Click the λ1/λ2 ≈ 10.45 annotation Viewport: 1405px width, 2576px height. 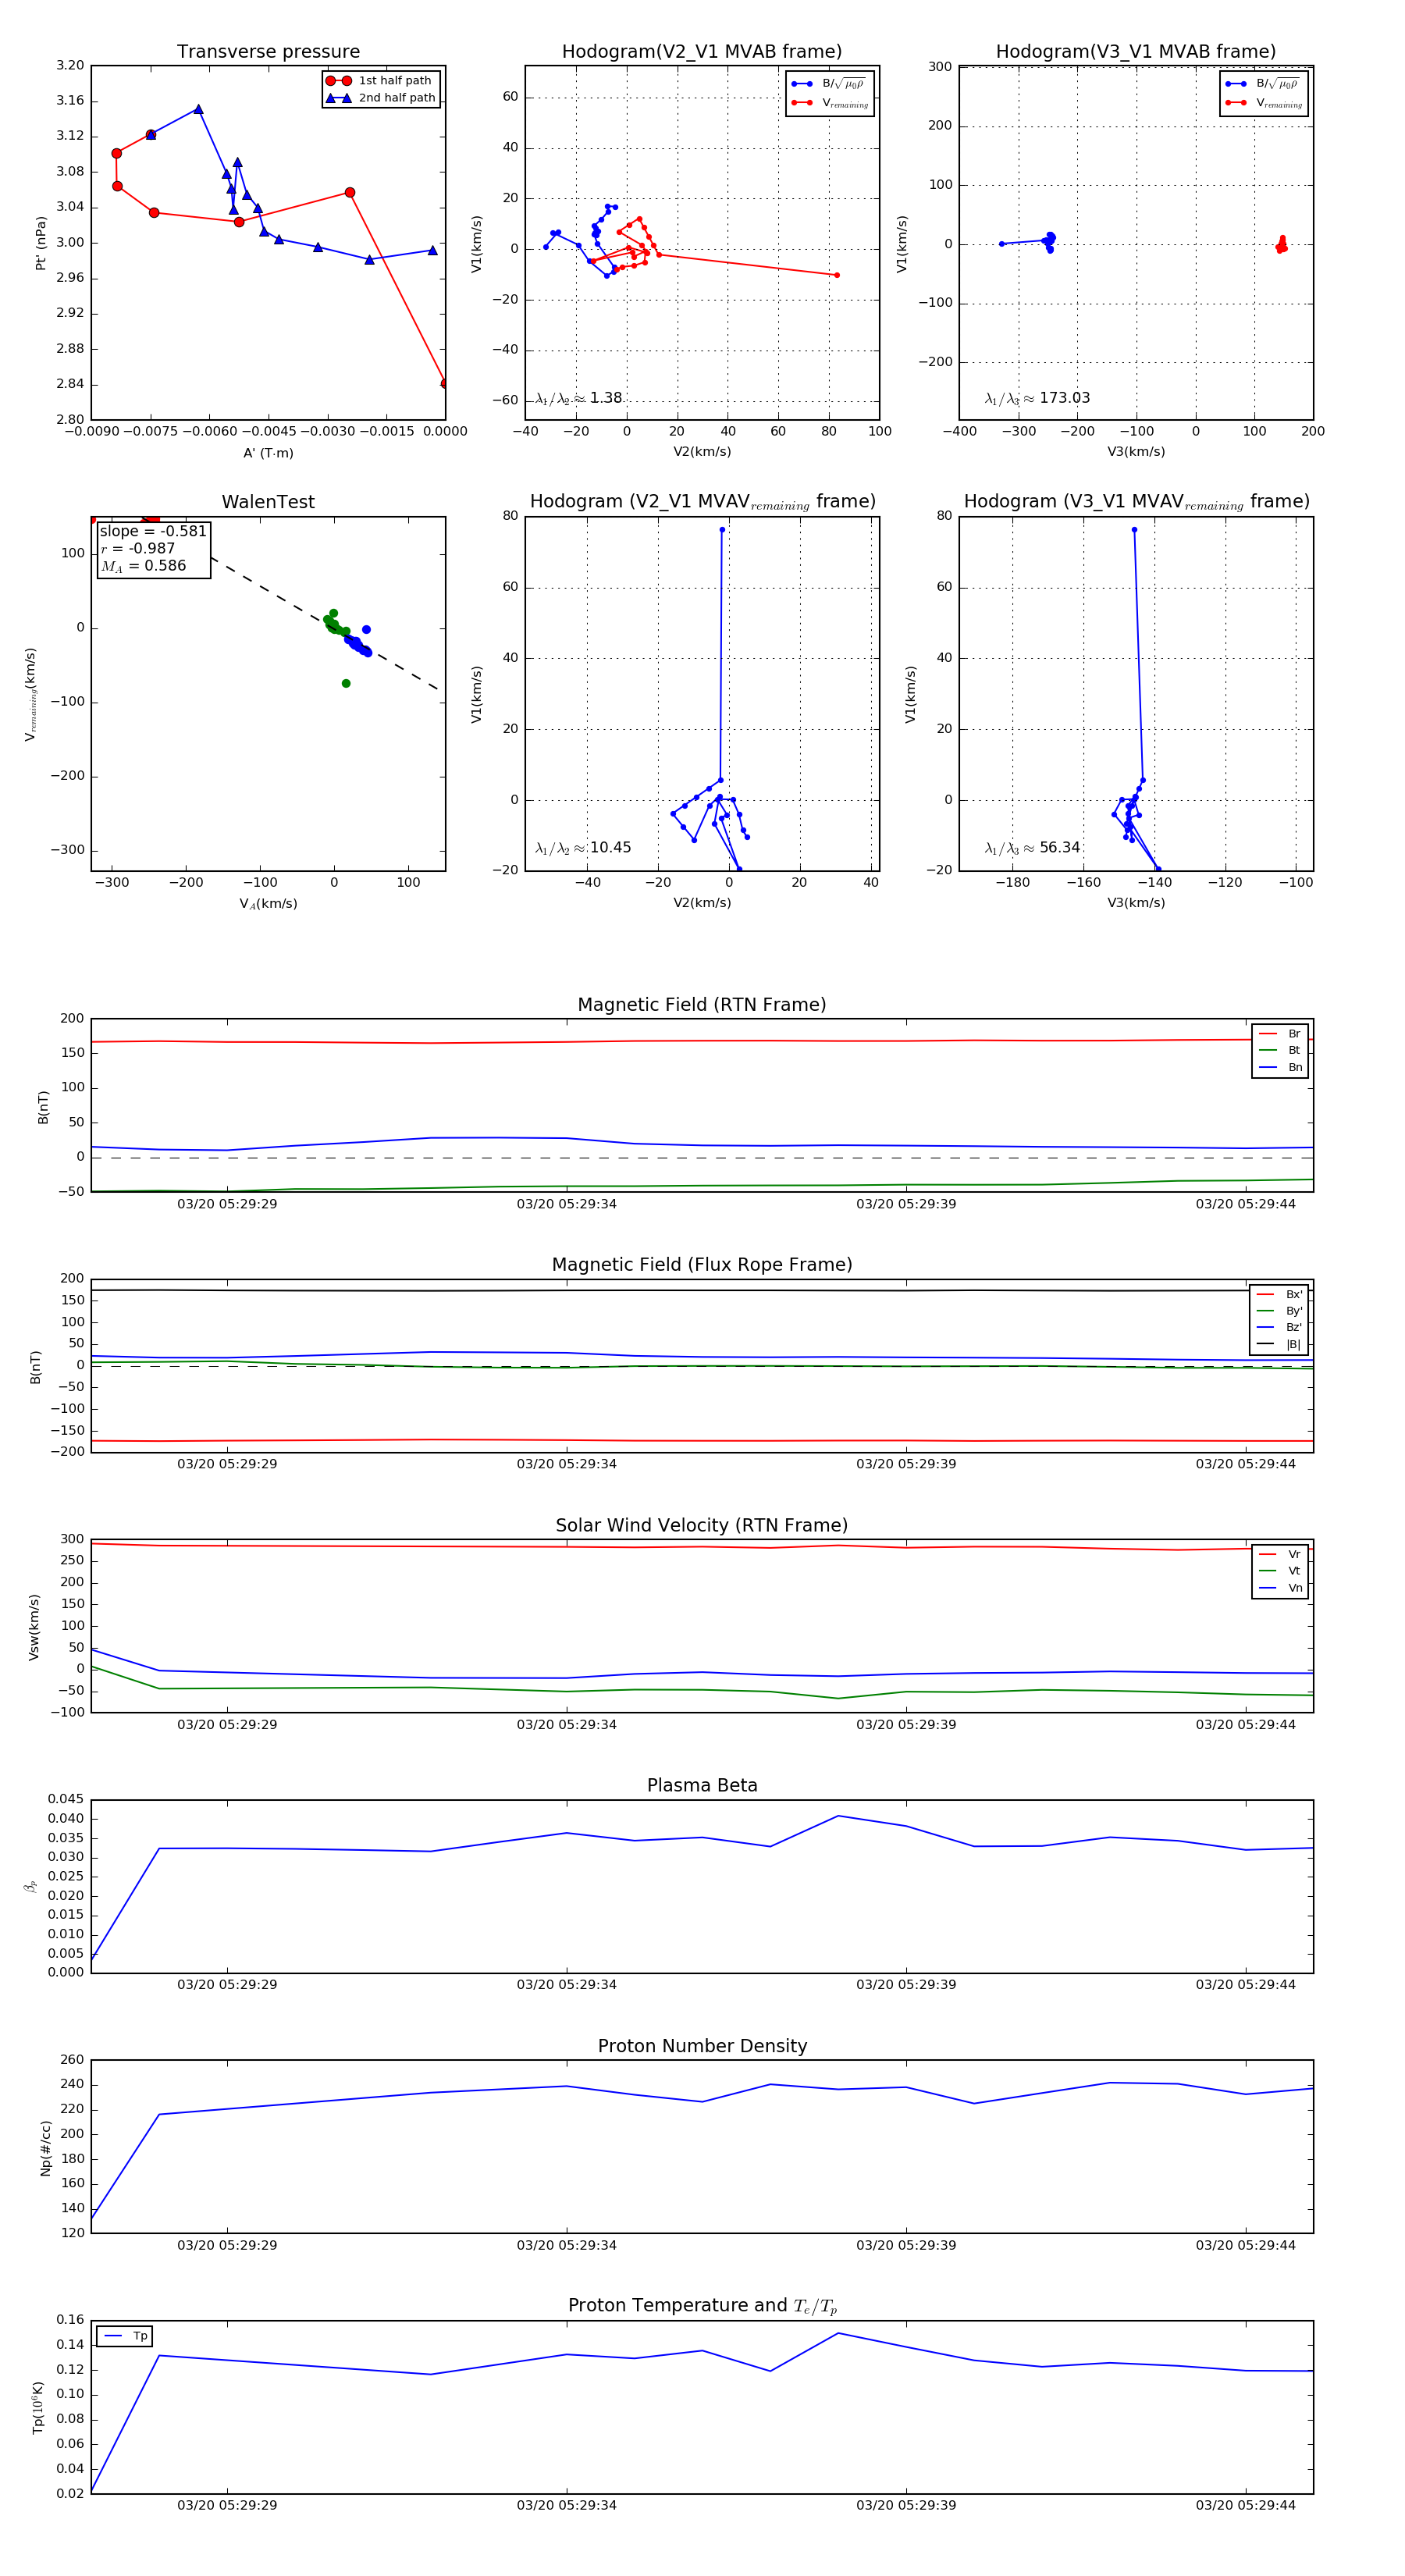(583, 848)
